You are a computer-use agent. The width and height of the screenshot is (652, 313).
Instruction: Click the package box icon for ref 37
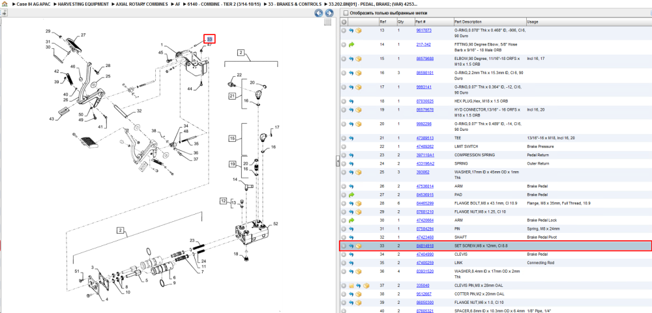coord(366,286)
